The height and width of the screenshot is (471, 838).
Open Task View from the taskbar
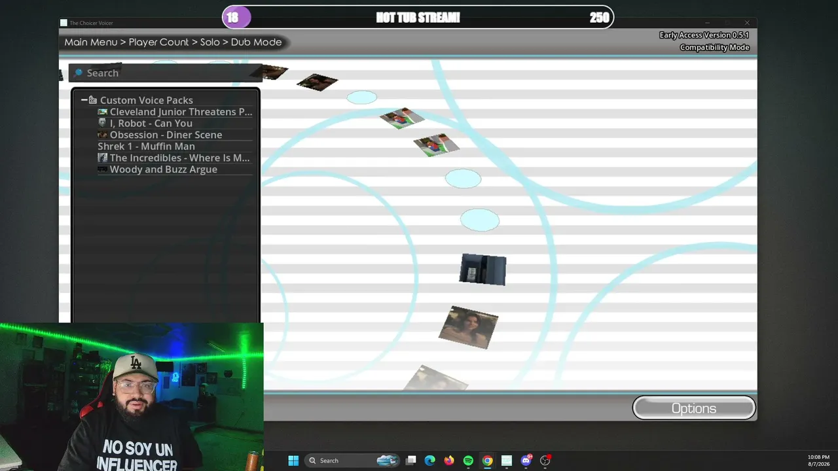coord(410,461)
